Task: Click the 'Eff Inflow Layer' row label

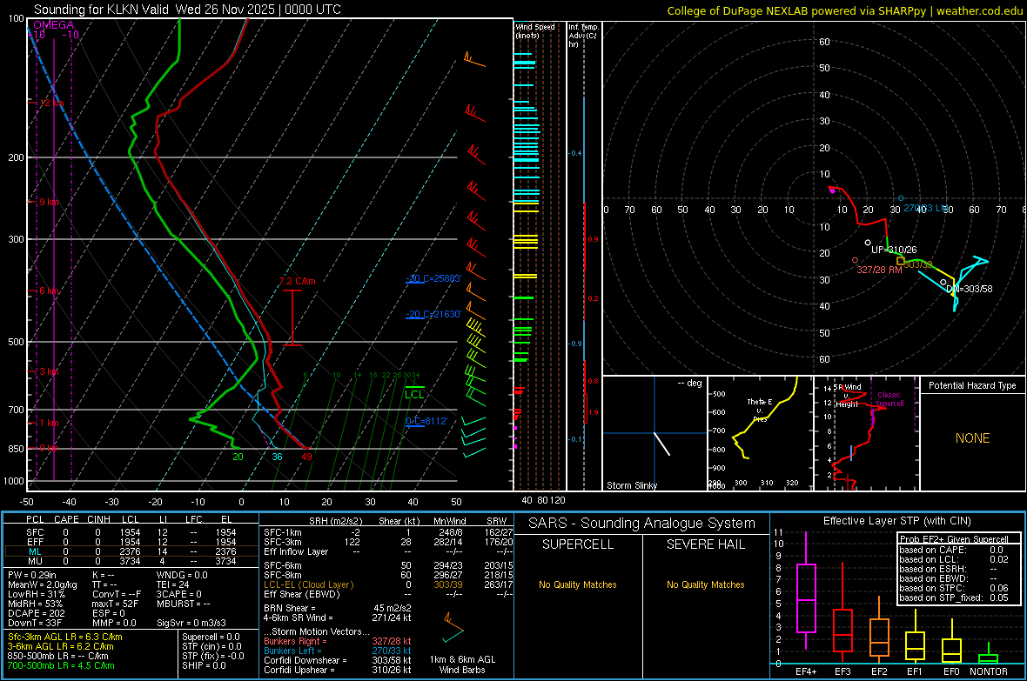Action: click(296, 551)
